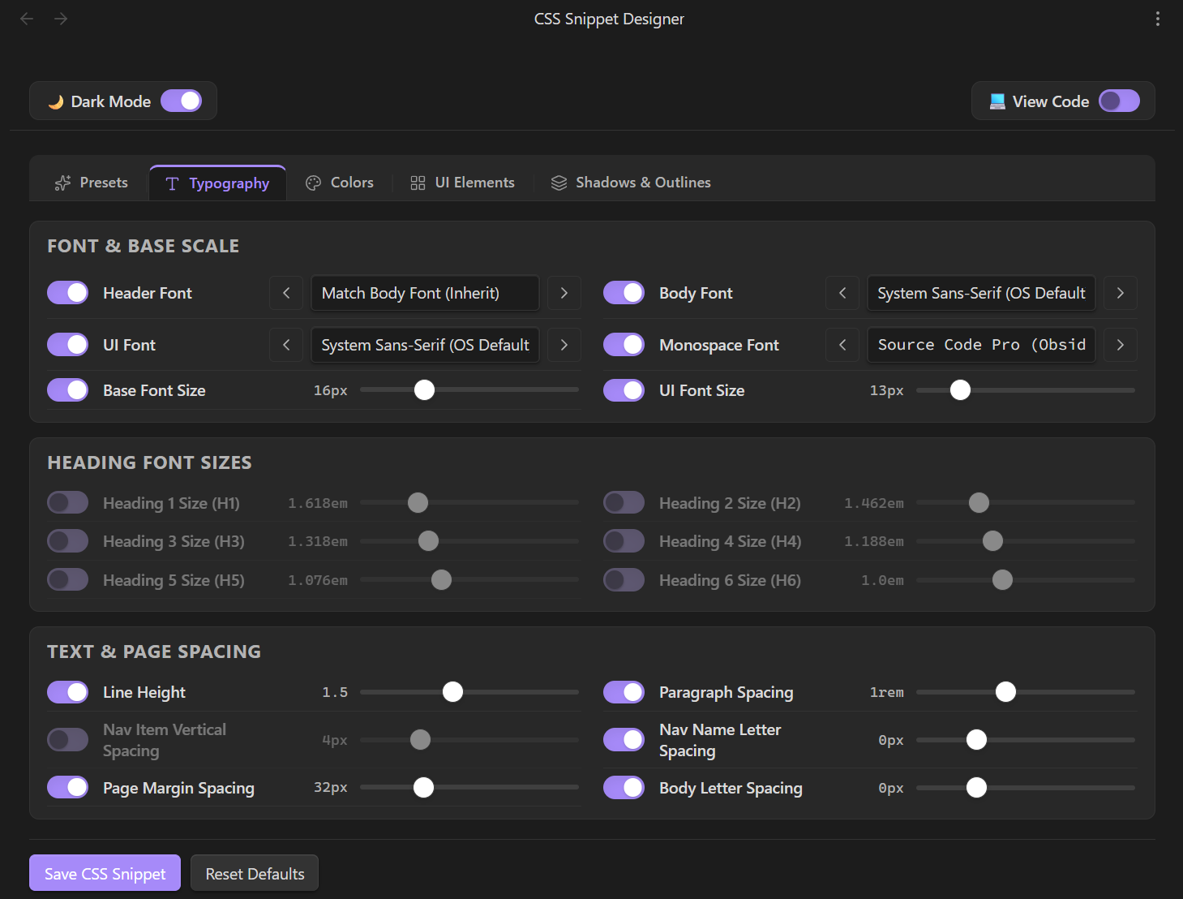Open the Shadows & Outlines tab

point(631,183)
